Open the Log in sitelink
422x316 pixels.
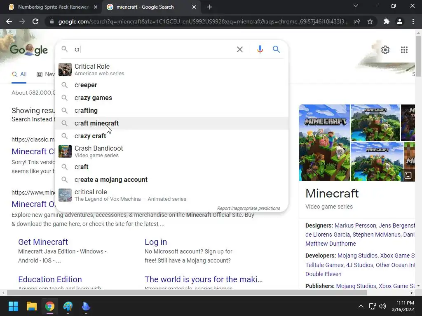click(155, 242)
